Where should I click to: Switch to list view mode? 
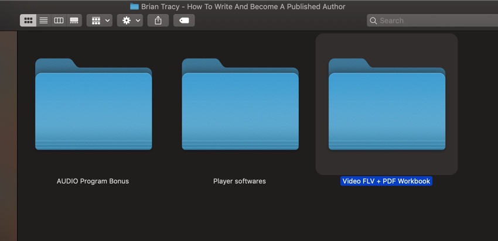(x=43, y=20)
